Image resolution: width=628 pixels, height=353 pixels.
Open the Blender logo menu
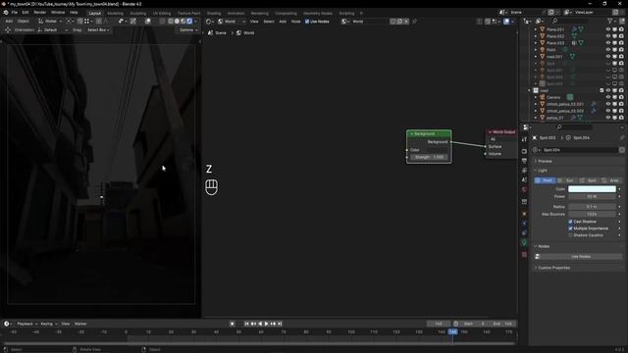[6, 13]
